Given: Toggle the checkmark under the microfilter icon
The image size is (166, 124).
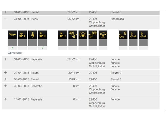Looking at the screenshot, I should [x=43, y=48].
